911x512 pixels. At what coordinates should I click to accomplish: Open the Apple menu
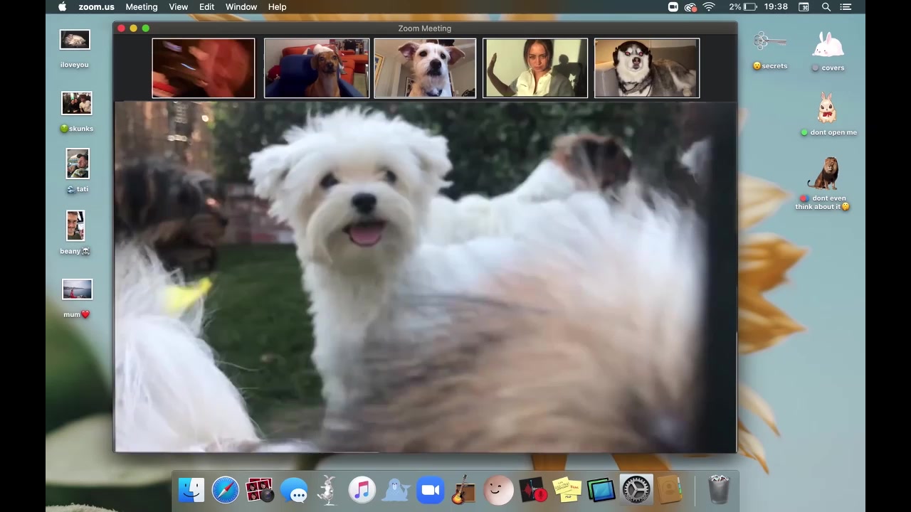[x=62, y=7]
